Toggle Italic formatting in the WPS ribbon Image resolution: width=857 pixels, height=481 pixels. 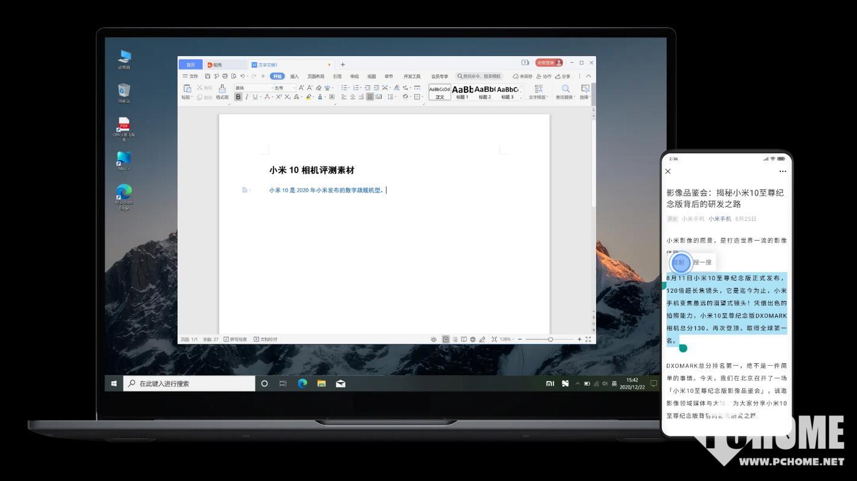click(x=246, y=97)
